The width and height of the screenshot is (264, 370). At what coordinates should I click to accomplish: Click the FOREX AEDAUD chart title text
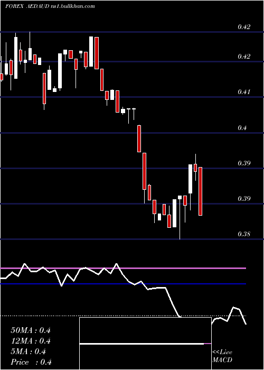(50, 6)
